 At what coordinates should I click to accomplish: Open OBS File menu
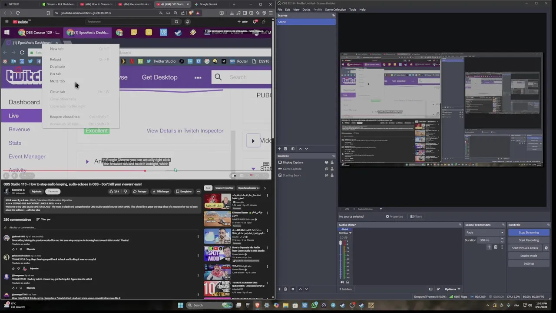280,10
